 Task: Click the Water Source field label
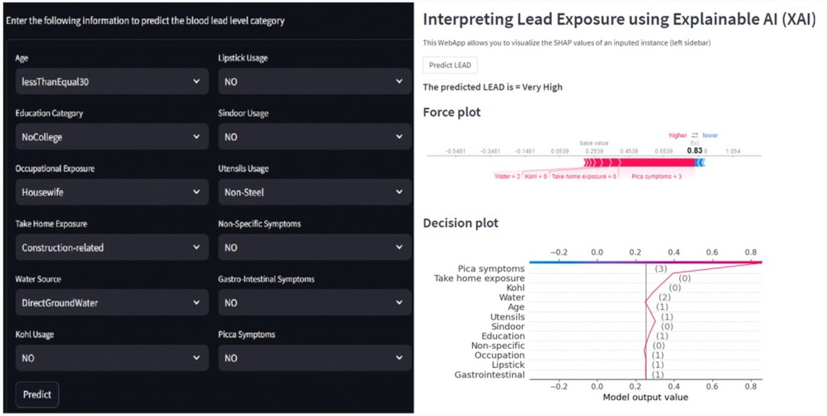tap(38, 279)
